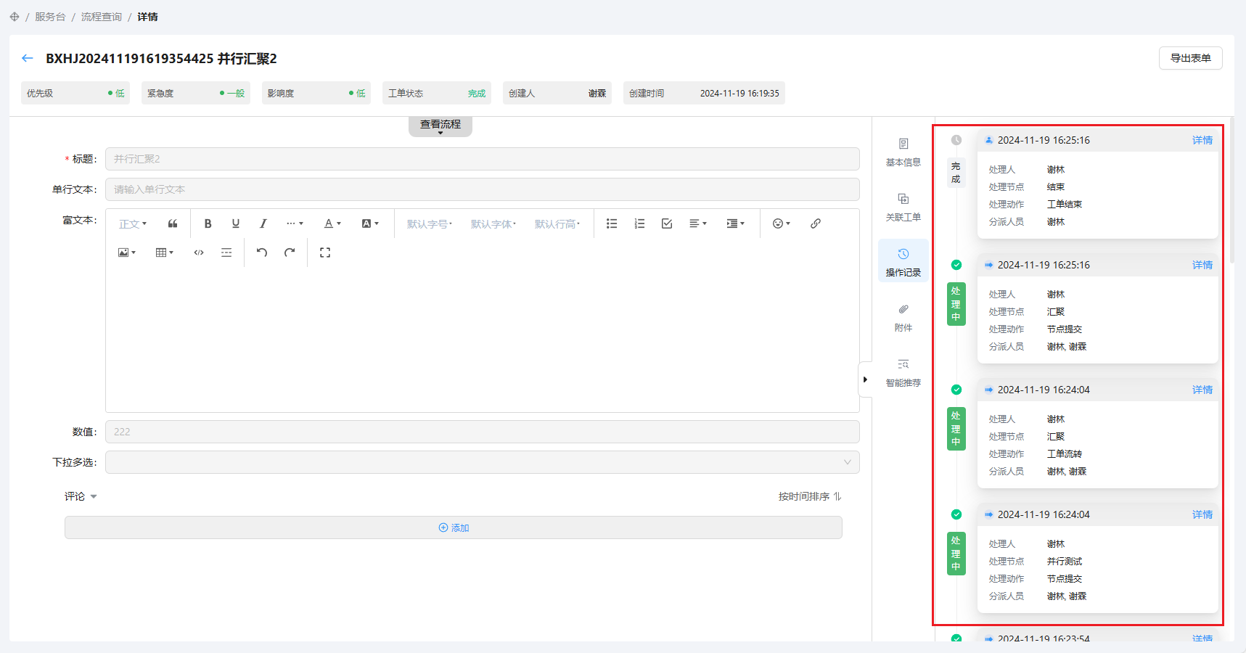Switch to 操作记录 sidebar panel
The width and height of the screenshot is (1246, 653).
(x=903, y=262)
